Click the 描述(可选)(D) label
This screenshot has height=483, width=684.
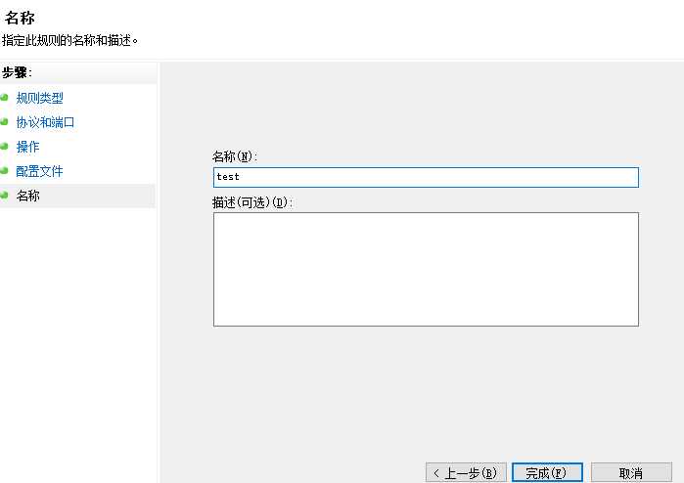tap(252, 202)
